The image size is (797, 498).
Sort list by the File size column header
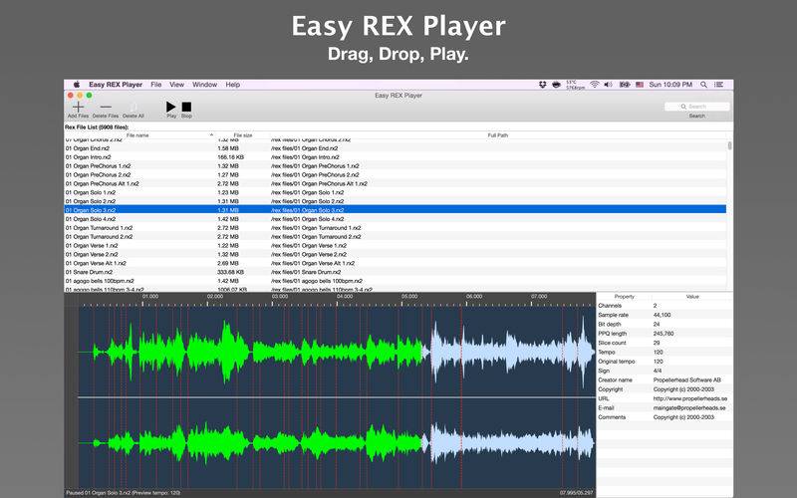click(x=243, y=135)
